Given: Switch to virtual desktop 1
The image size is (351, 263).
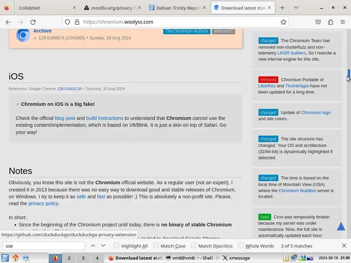Looking at the screenshot, I should click(55, 258).
